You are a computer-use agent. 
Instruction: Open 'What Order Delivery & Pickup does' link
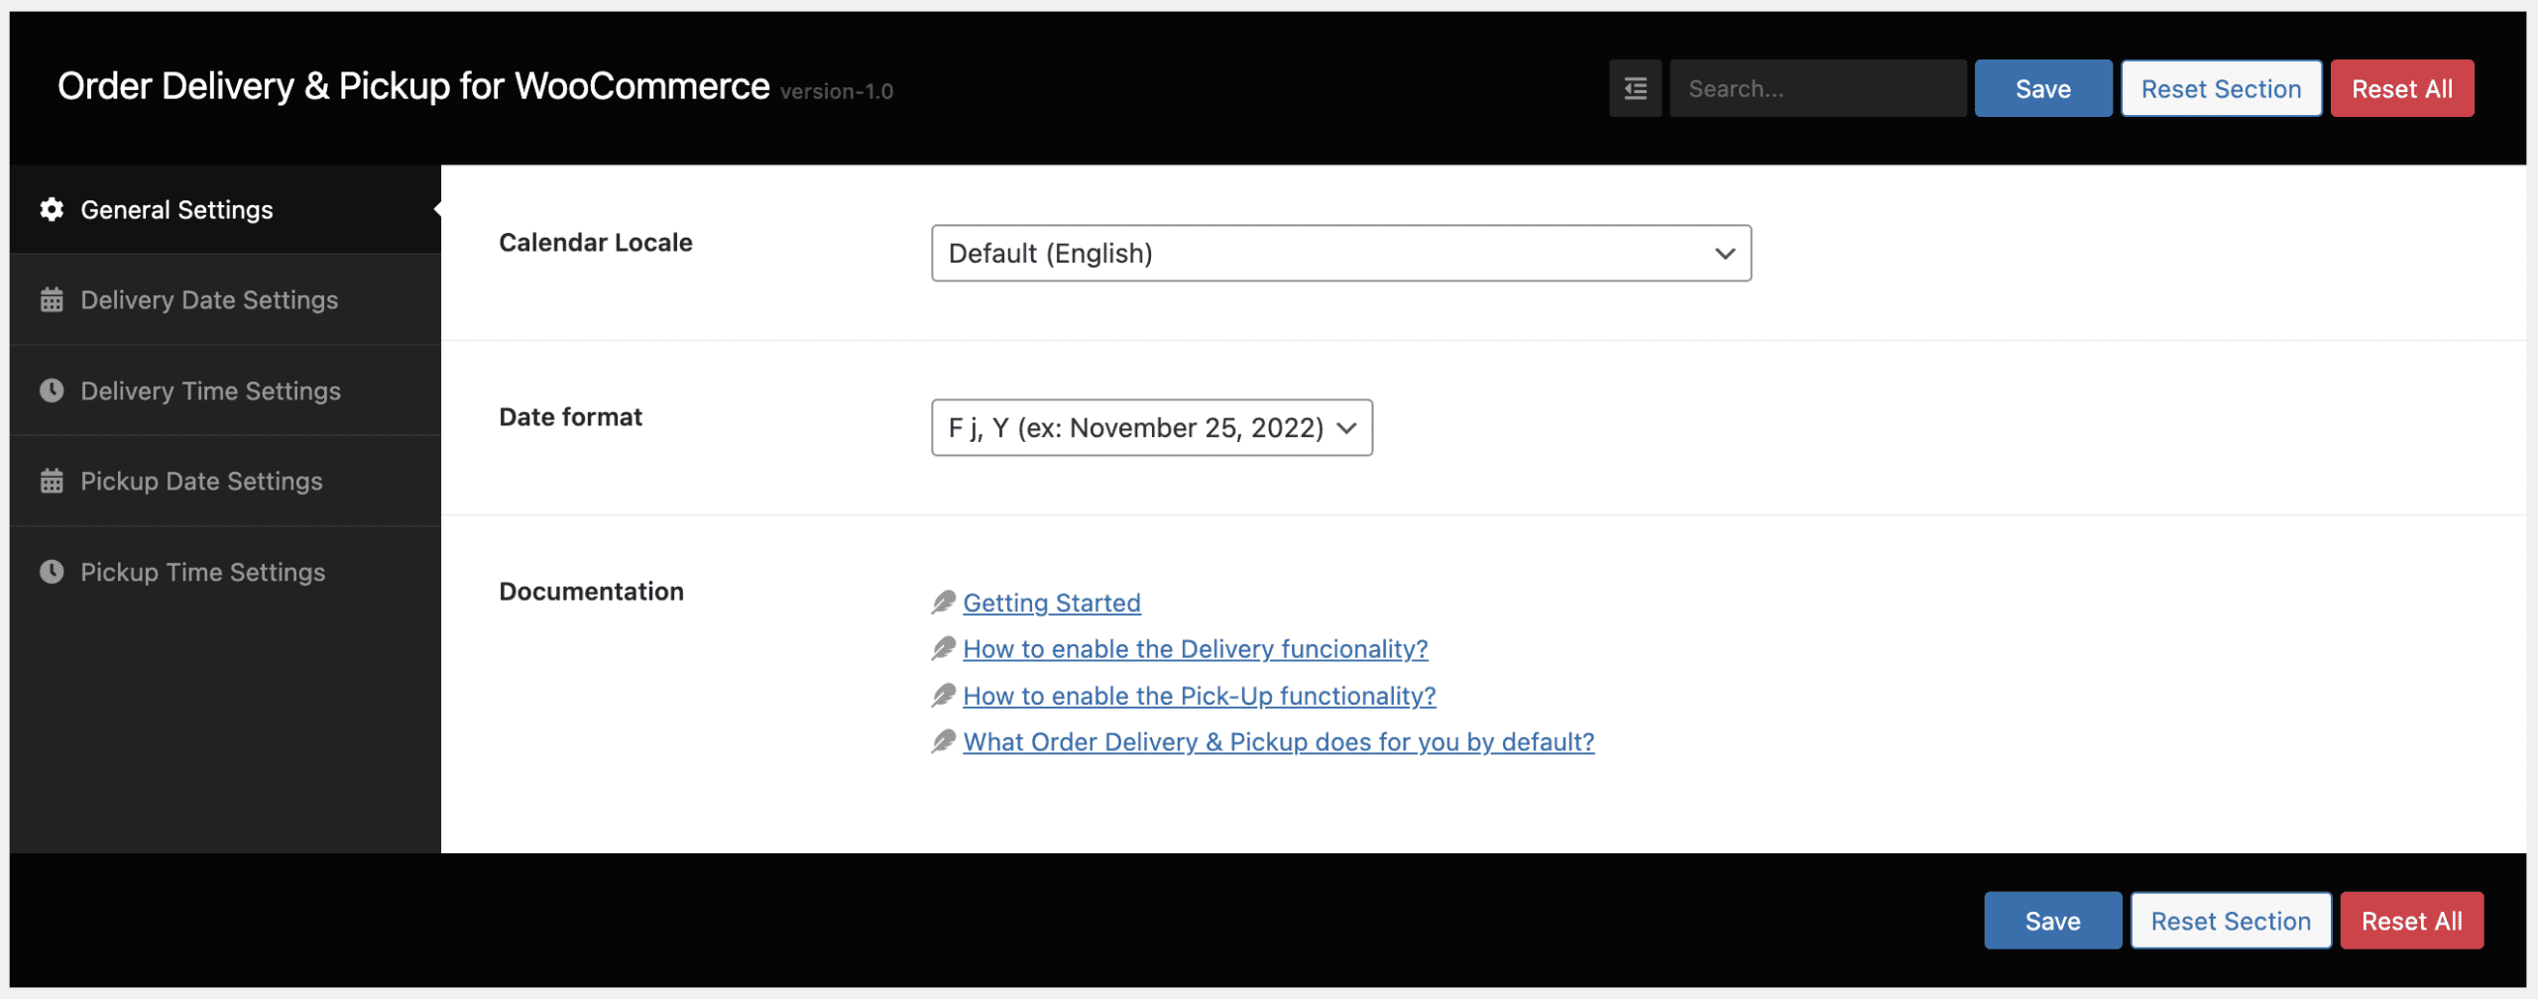tap(1279, 742)
